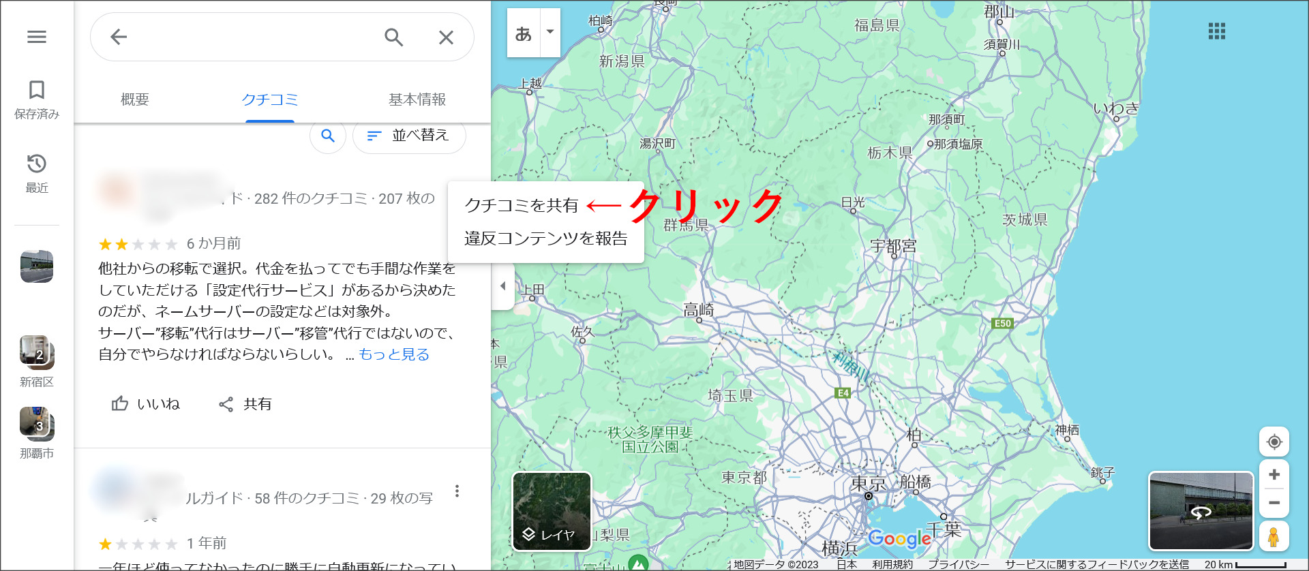Image resolution: width=1309 pixels, height=571 pixels.
Task: Open the Google apps grid icon
Action: (1217, 31)
